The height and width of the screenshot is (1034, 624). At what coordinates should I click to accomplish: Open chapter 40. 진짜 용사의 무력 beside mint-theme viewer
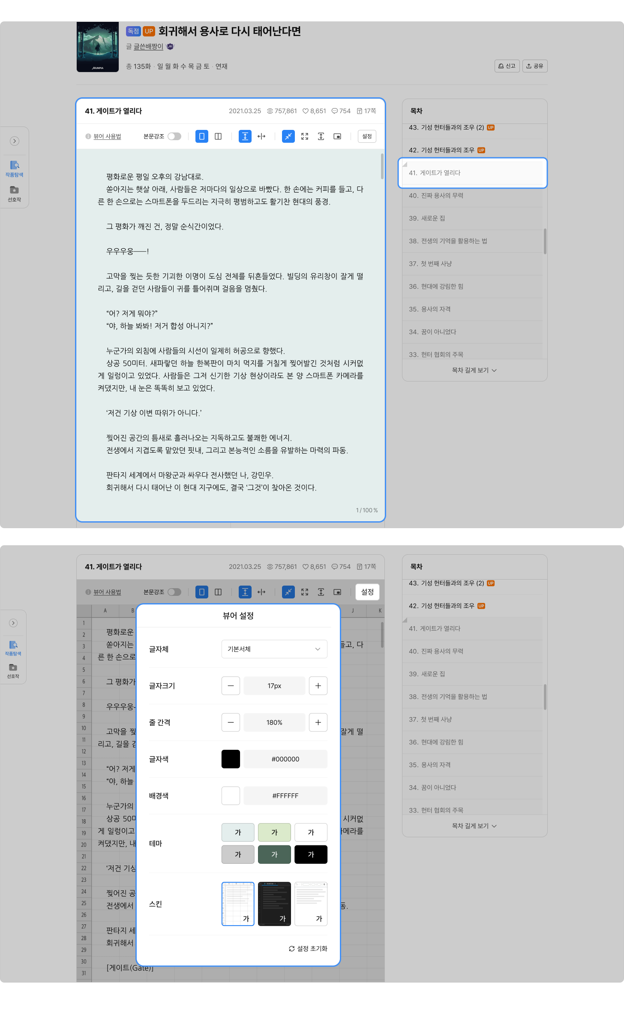(x=472, y=195)
